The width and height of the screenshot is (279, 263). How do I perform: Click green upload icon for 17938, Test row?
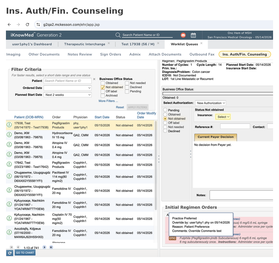coord(9,125)
